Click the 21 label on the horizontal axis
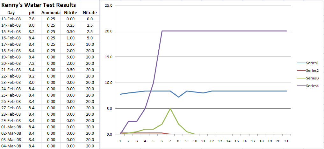The width and height of the screenshot is (324, 149). pos(287,141)
